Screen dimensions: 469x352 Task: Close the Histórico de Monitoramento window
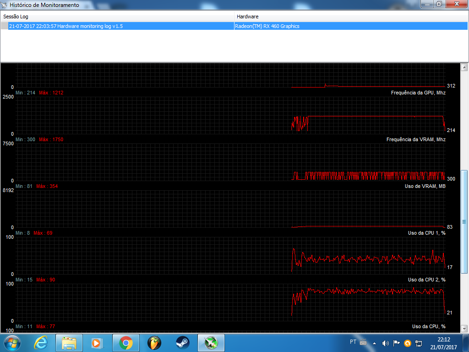coord(457,4)
